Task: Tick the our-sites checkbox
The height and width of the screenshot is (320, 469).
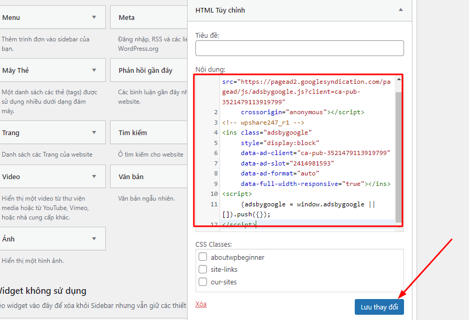Action: 203,282
